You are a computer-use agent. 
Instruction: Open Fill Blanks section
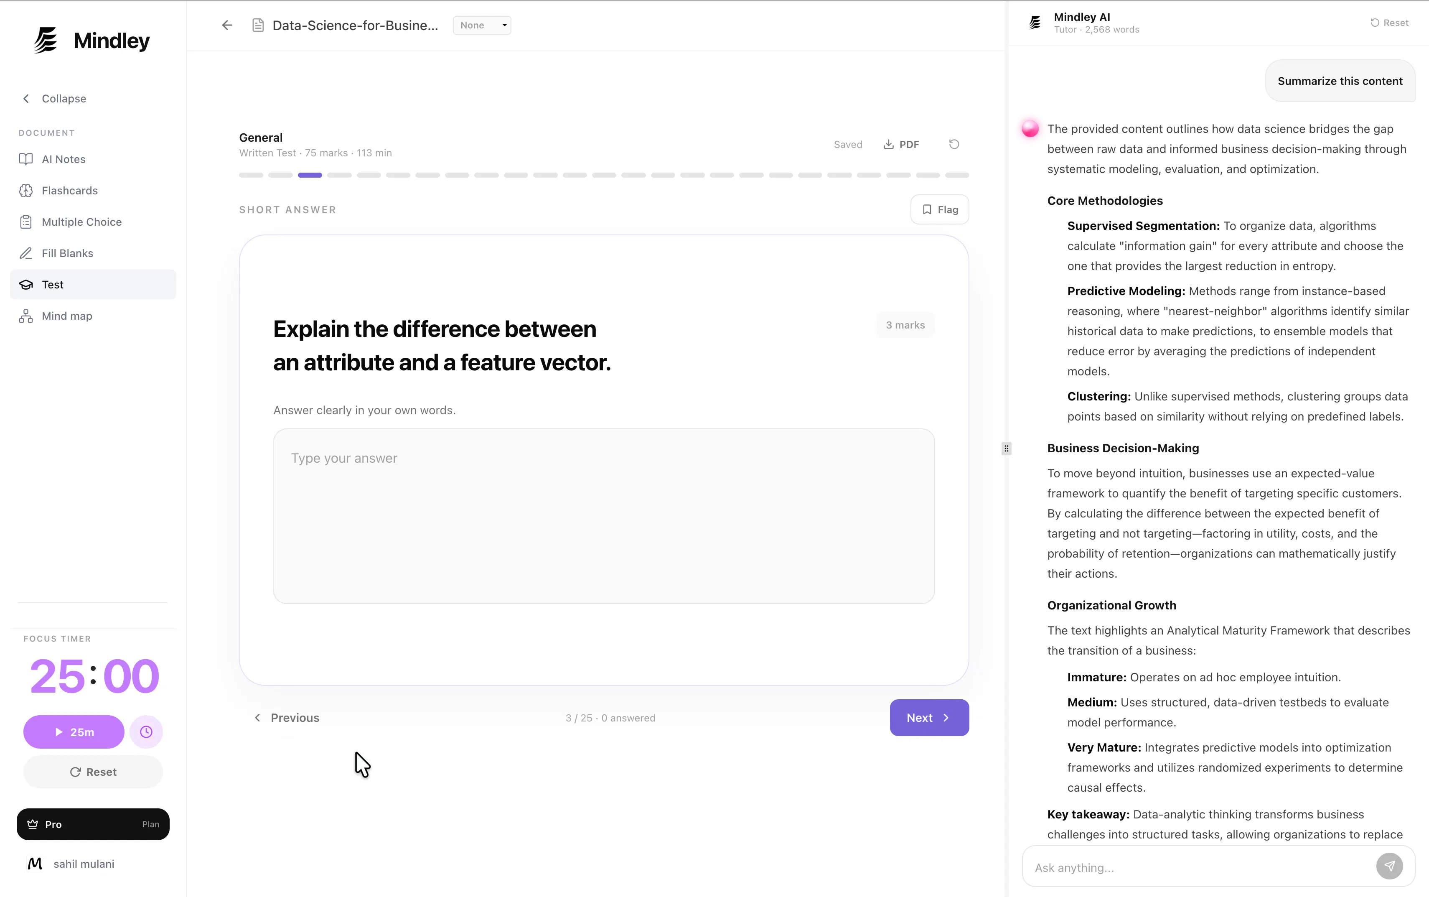coord(93,253)
